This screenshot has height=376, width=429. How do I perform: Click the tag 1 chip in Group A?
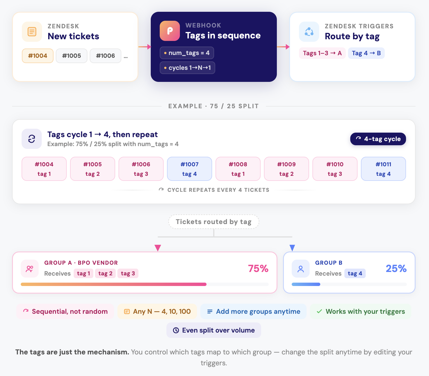[x=84, y=273]
